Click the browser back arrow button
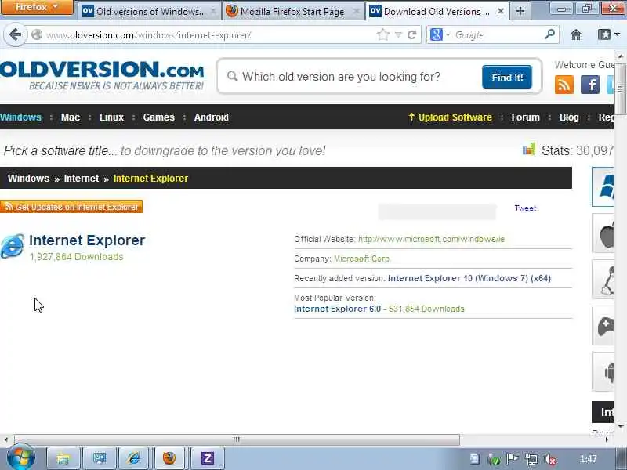This screenshot has height=470, width=627. (15, 34)
